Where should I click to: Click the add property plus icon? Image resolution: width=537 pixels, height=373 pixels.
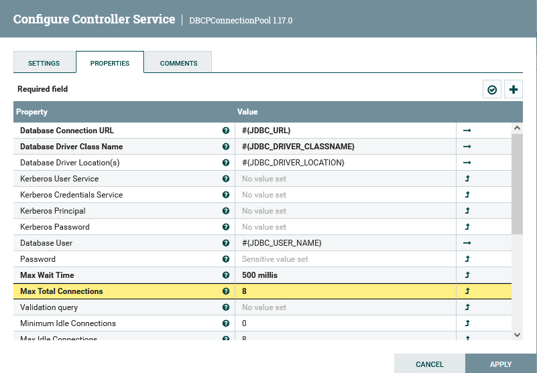[x=514, y=89]
